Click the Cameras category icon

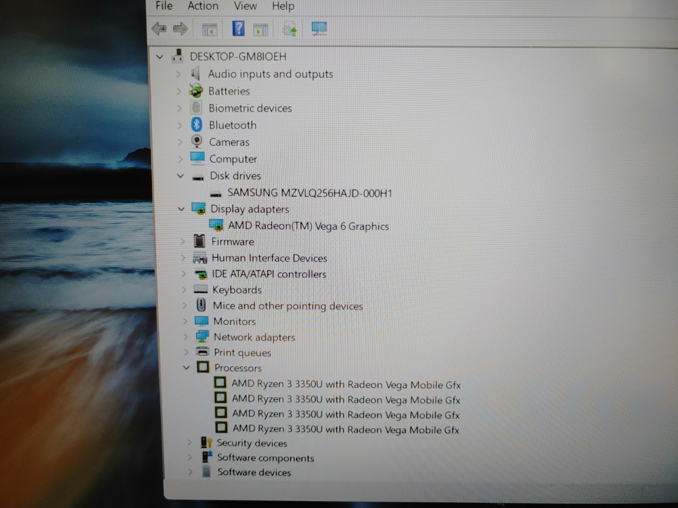tap(197, 142)
